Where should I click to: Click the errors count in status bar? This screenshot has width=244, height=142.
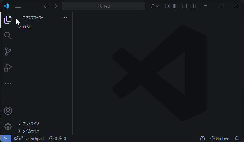pos(53,138)
